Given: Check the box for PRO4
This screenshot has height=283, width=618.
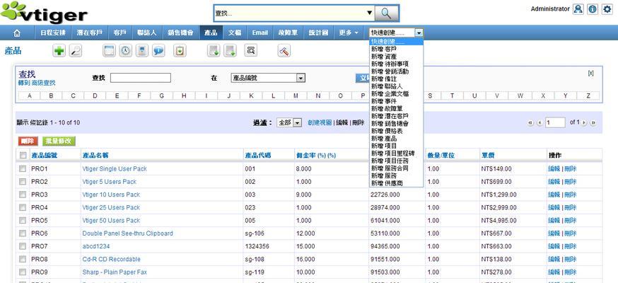Looking at the screenshot, I should (x=23, y=207).
